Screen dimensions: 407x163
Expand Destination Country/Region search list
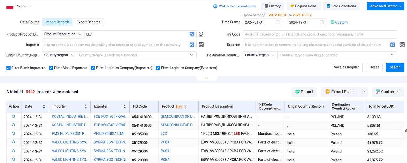click(x=392, y=55)
